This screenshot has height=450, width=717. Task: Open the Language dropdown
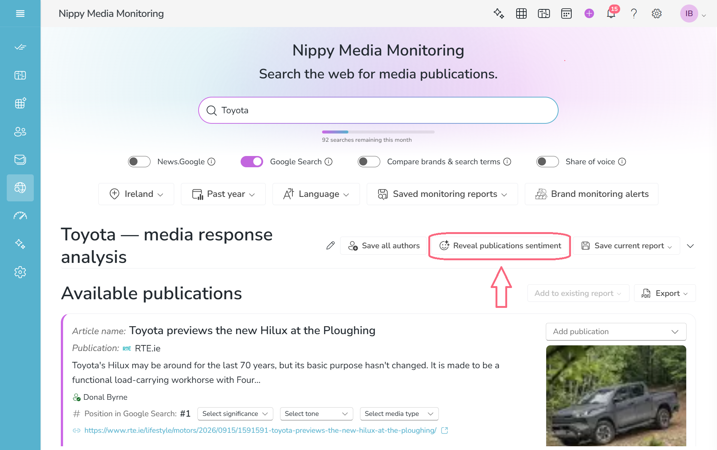coord(316,194)
